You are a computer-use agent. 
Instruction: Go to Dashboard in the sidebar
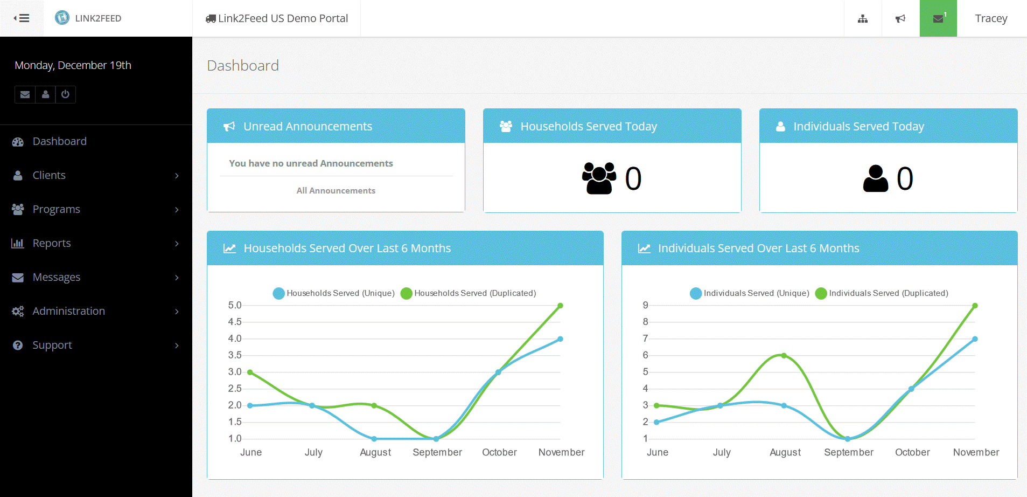[59, 141]
